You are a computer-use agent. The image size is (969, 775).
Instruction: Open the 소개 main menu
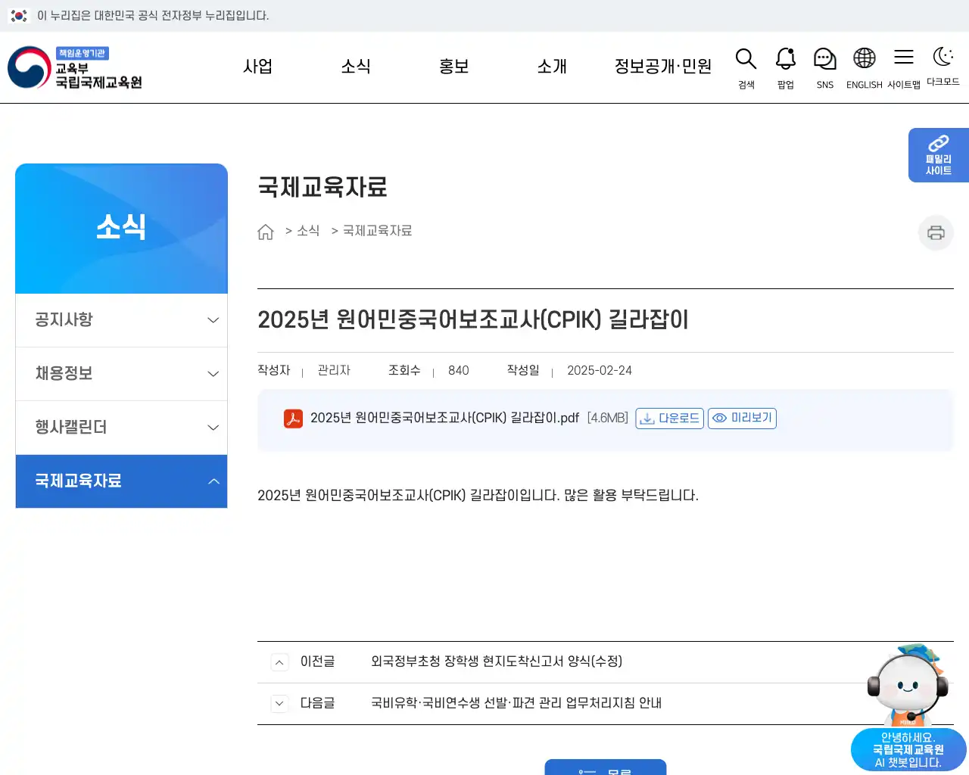(552, 67)
